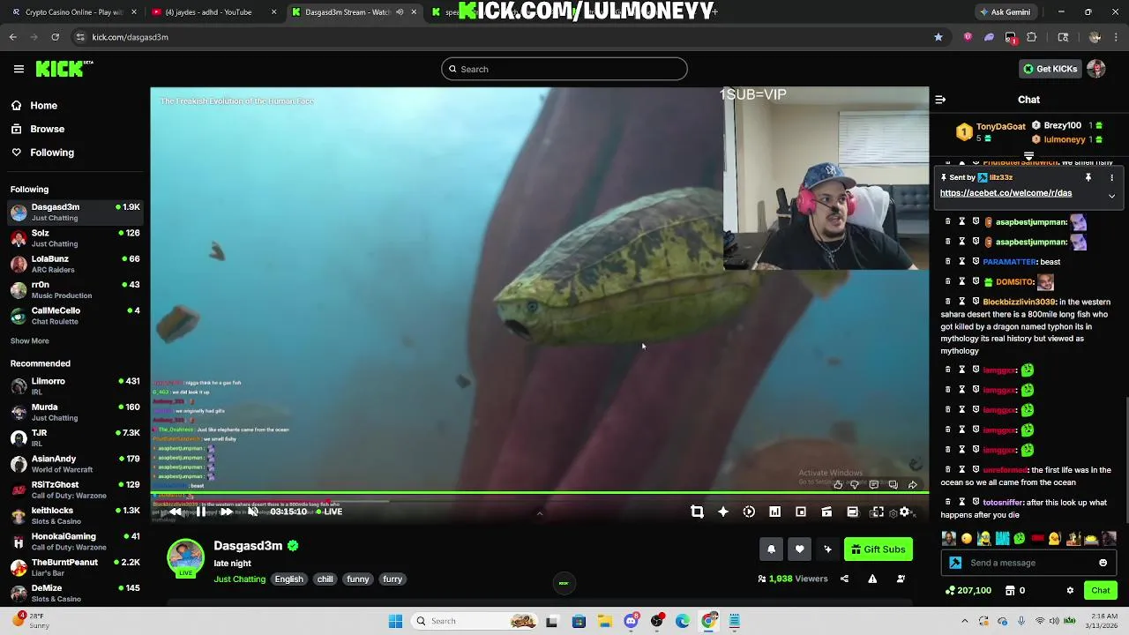Viewport: 1129px width, 635px height.
Task: Toggle mini player mode
Action: (x=801, y=512)
